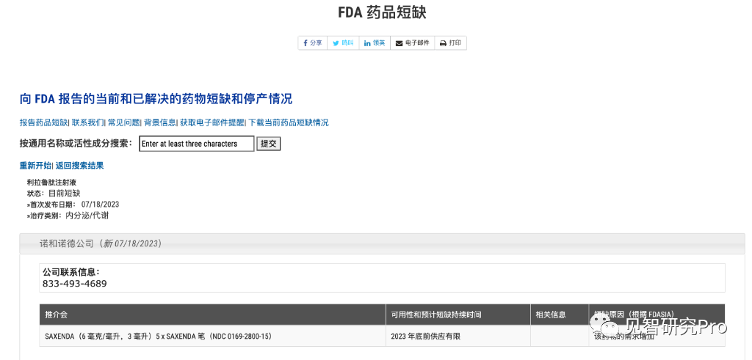Click the FDA 药品短缺 page title
Image resolution: width=752 pixels, height=360 pixels.
pyautogui.click(x=382, y=12)
